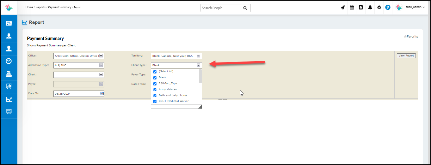The width and height of the screenshot is (431, 165).
Task: Mark report as Favorite
Action: [x=411, y=37]
